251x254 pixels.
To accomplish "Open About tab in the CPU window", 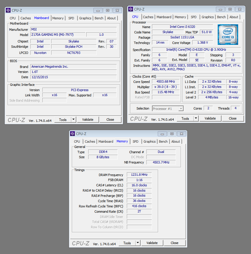I will (x=234, y=17).
